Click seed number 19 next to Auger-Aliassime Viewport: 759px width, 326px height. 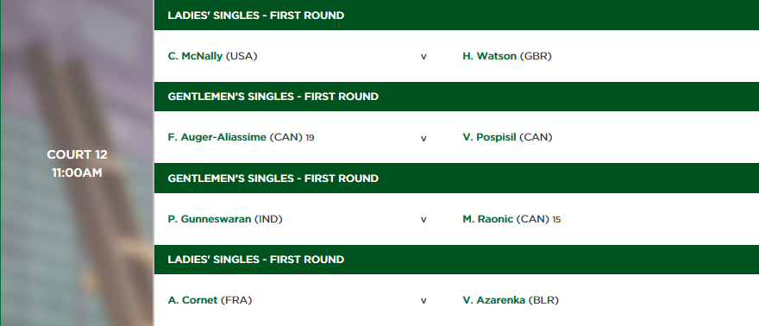[x=310, y=138]
